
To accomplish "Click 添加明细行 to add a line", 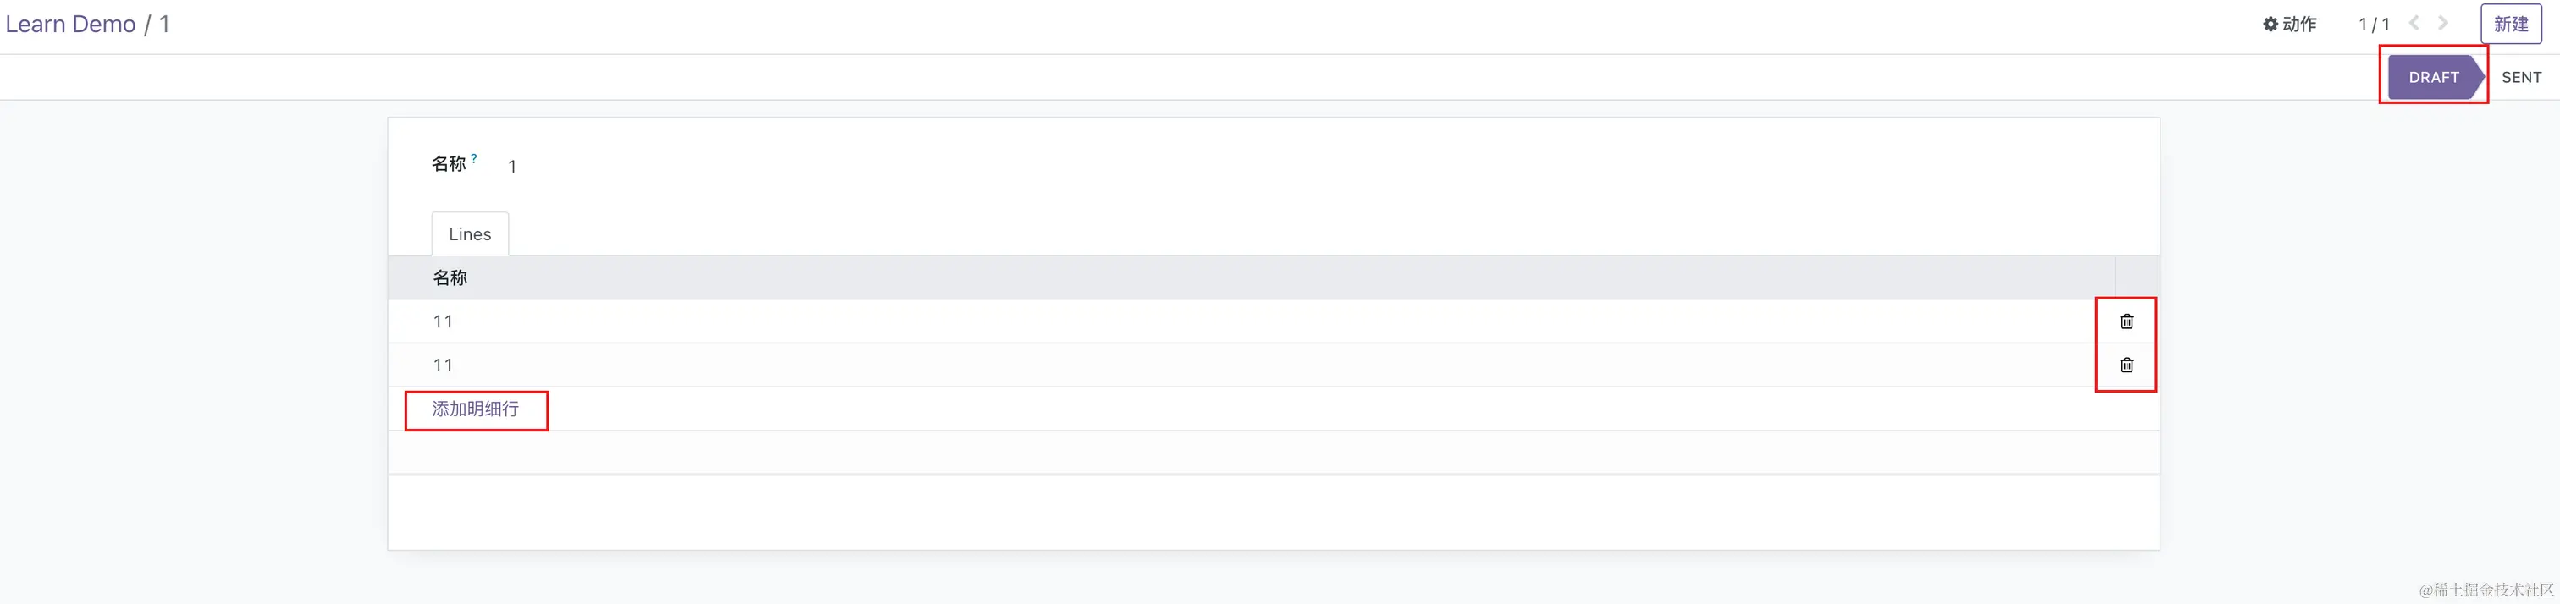I will (475, 409).
